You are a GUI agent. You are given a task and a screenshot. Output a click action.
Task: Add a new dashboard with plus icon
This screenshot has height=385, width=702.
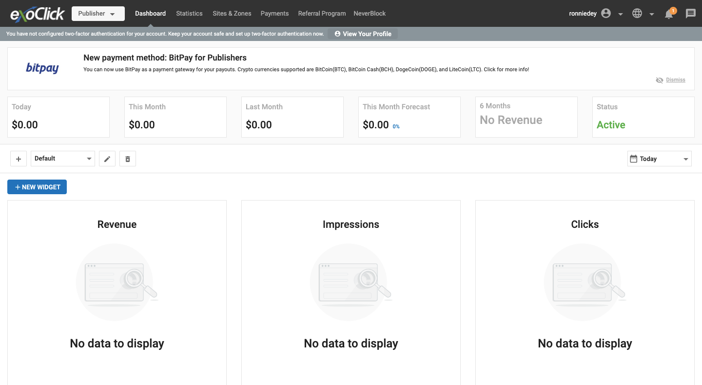pos(19,159)
